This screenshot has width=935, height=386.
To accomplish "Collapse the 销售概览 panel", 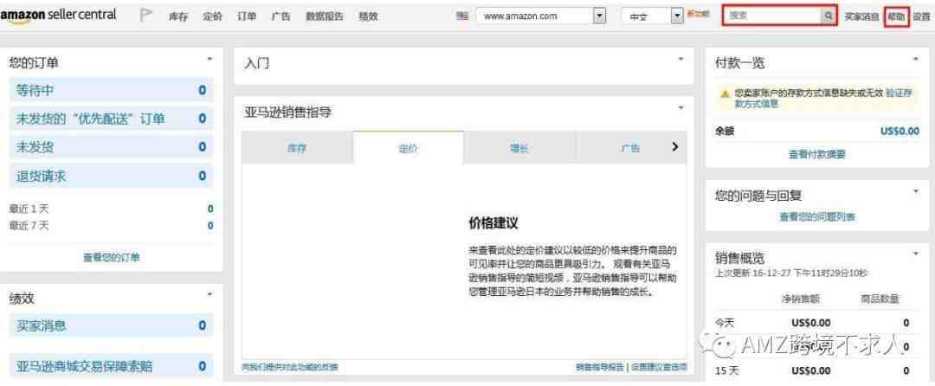I will tap(916, 254).
